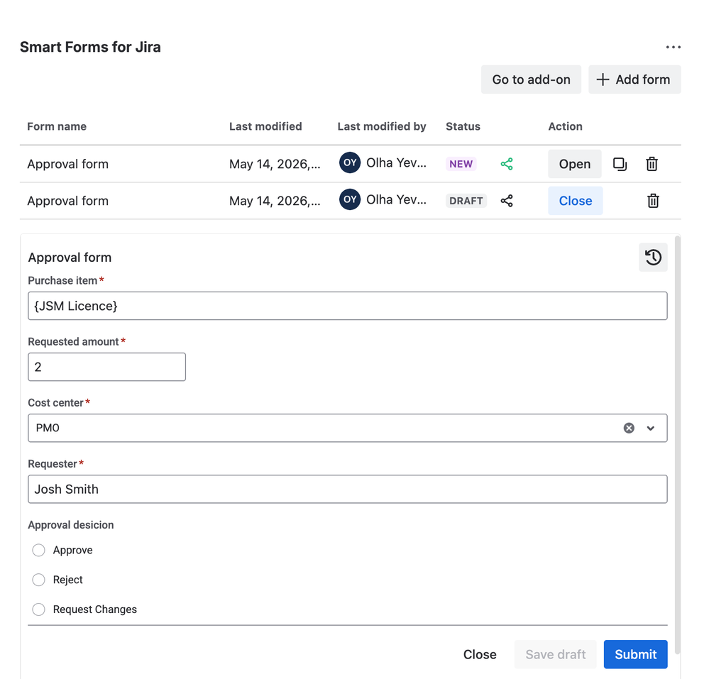This screenshot has width=709, height=679.
Task: Click the Last modified column header
Action: [x=265, y=126]
